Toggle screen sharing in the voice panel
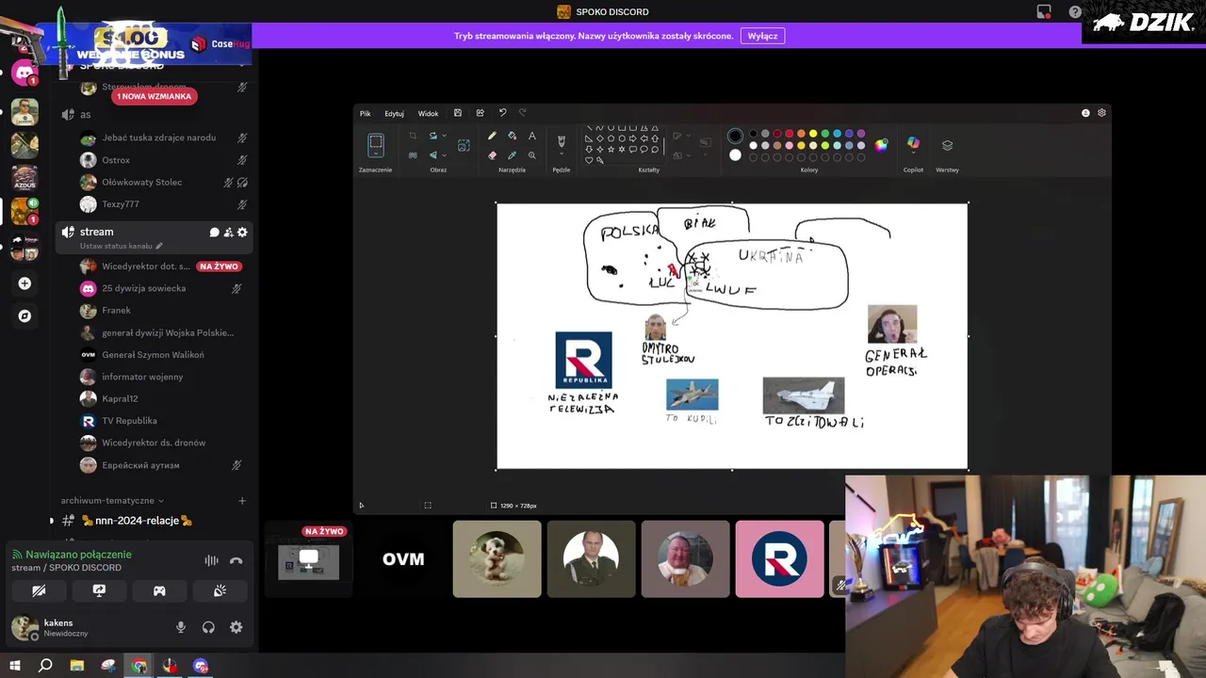This screenshot has width=1206, height=678. click(99, 591)
